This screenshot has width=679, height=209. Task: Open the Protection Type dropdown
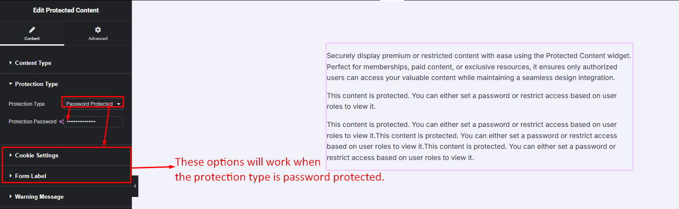pos(93,104)
